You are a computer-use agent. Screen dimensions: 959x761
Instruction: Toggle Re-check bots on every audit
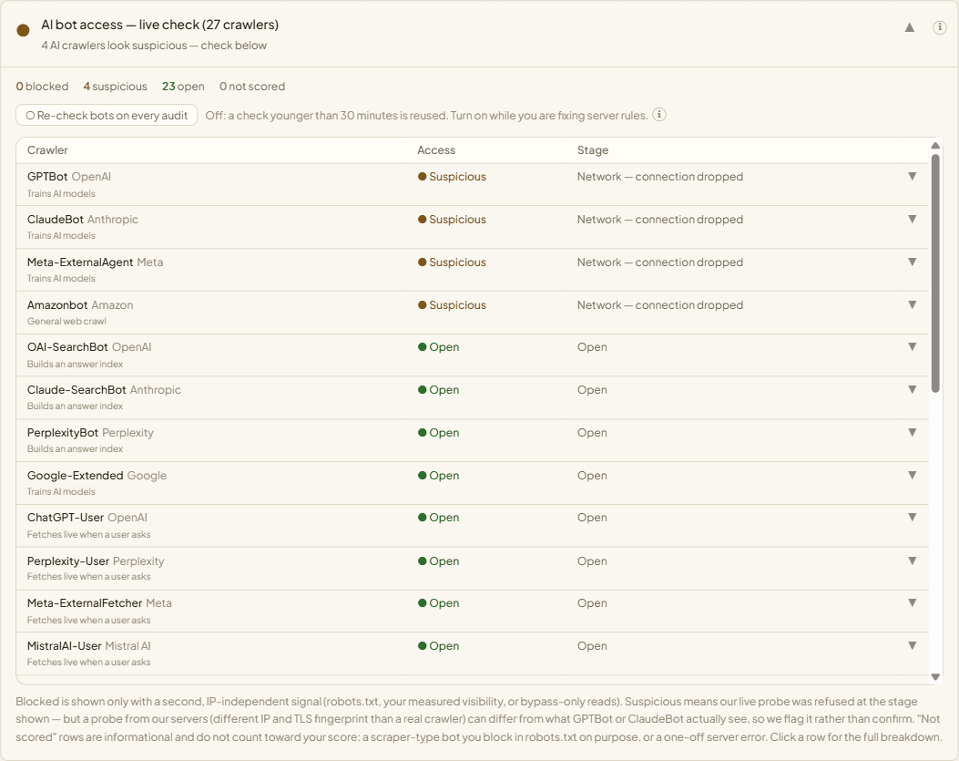click(107, 115)
